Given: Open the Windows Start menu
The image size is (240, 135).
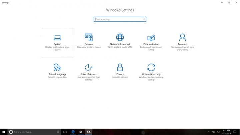Looking at the screenshot, I should pyautogui.click(x=4, y=132).
